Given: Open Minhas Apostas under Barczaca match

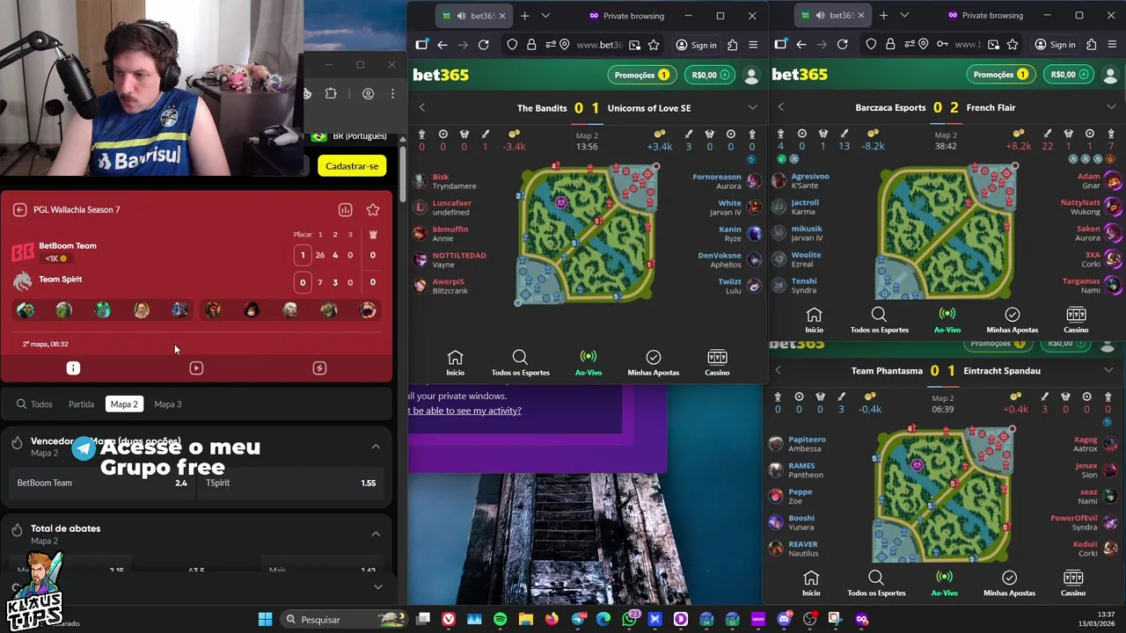Looking at the screenshot, I should pos(1013,320).
